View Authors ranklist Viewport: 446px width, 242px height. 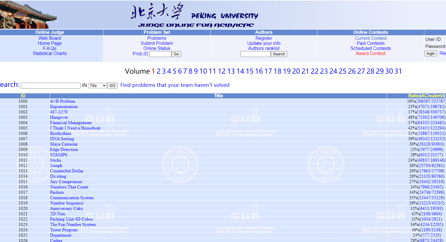pyautogui.click(x=264, y=48)
